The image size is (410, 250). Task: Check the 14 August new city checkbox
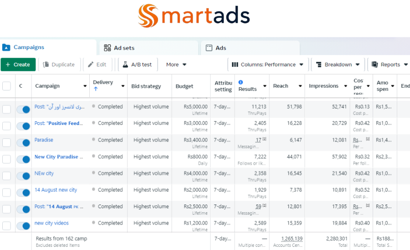pos(6,193)
